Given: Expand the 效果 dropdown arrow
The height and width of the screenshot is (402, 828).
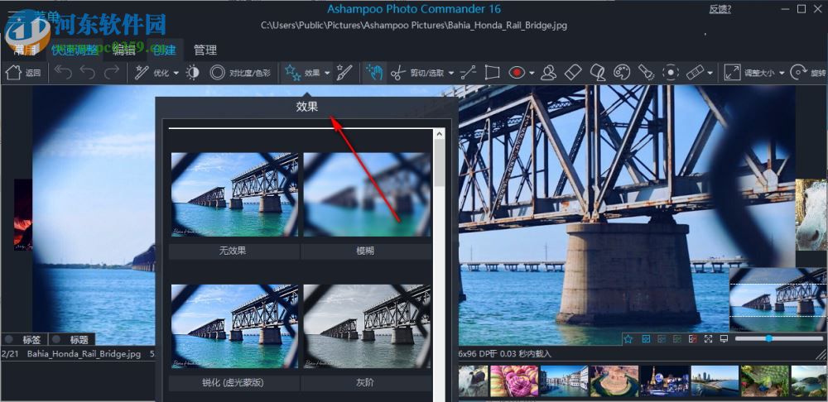Looking at the screenshot, I should (327, 74).
